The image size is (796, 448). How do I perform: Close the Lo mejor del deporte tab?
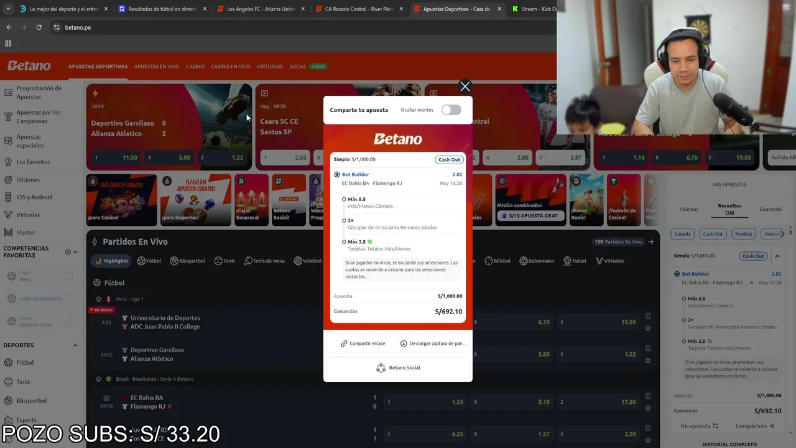coord(106,9)
